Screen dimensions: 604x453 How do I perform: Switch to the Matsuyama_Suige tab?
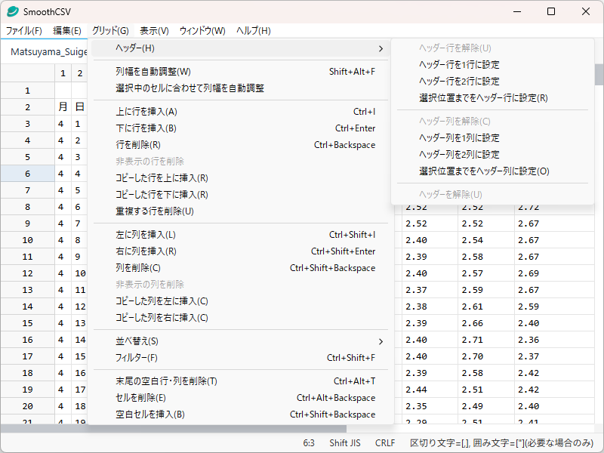pos(48,51)
